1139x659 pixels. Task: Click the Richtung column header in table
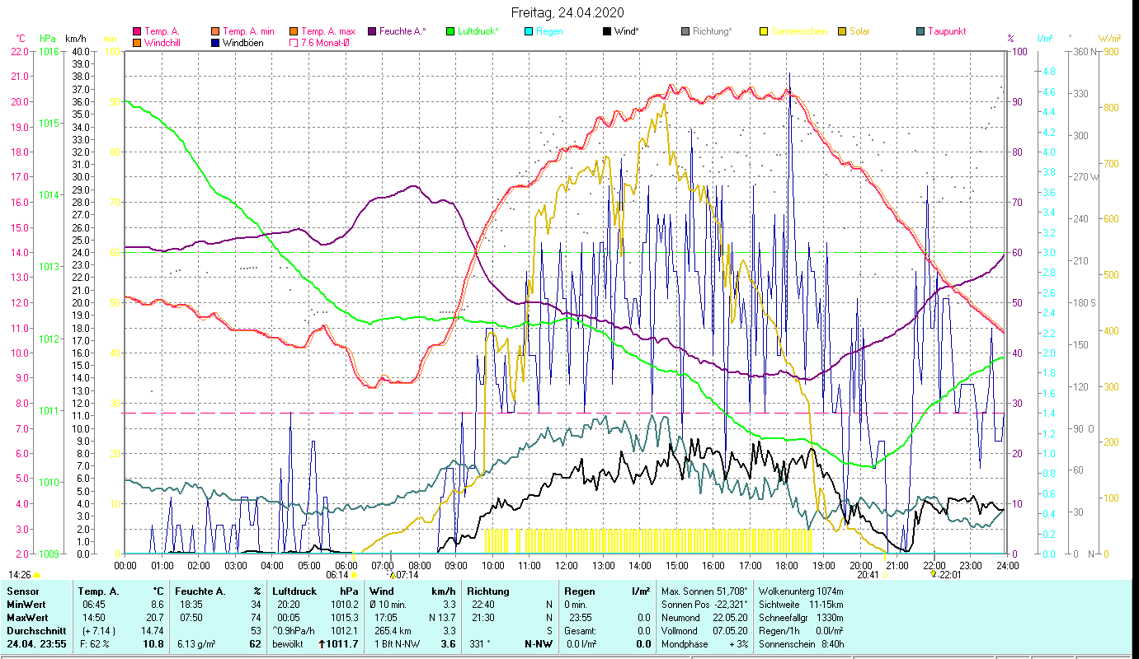487,591
